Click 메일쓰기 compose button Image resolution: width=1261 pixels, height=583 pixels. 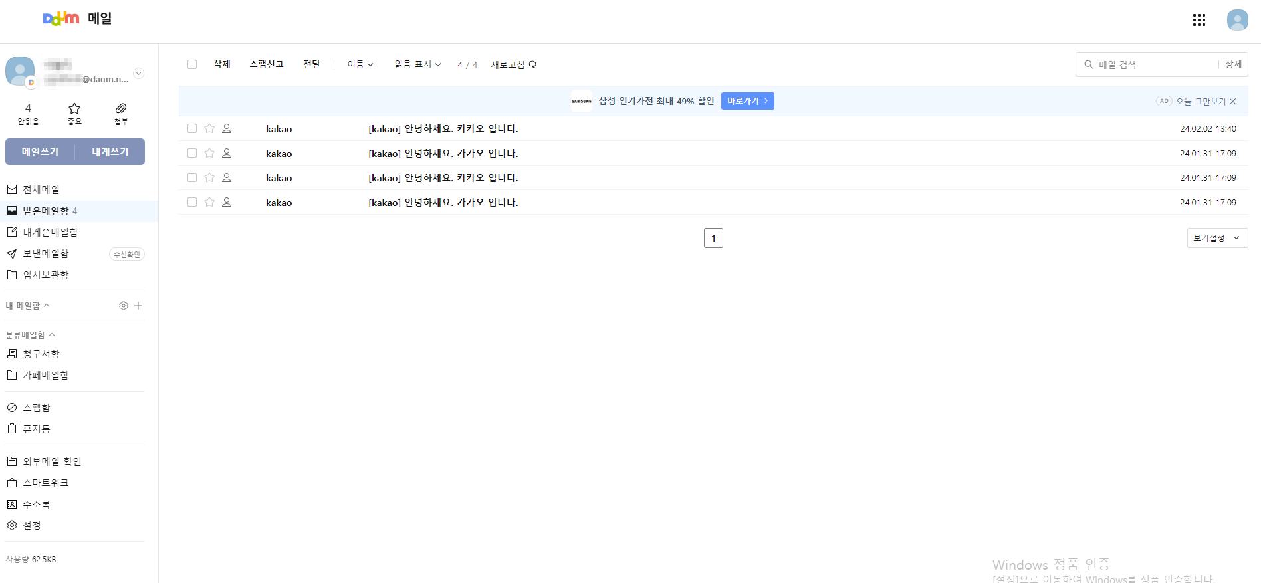click(x=40, y=152)
